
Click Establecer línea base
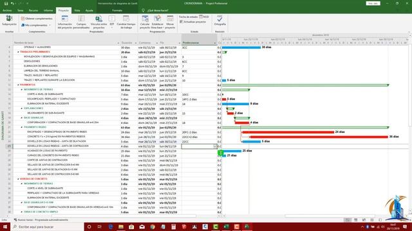tap(157, 22)
